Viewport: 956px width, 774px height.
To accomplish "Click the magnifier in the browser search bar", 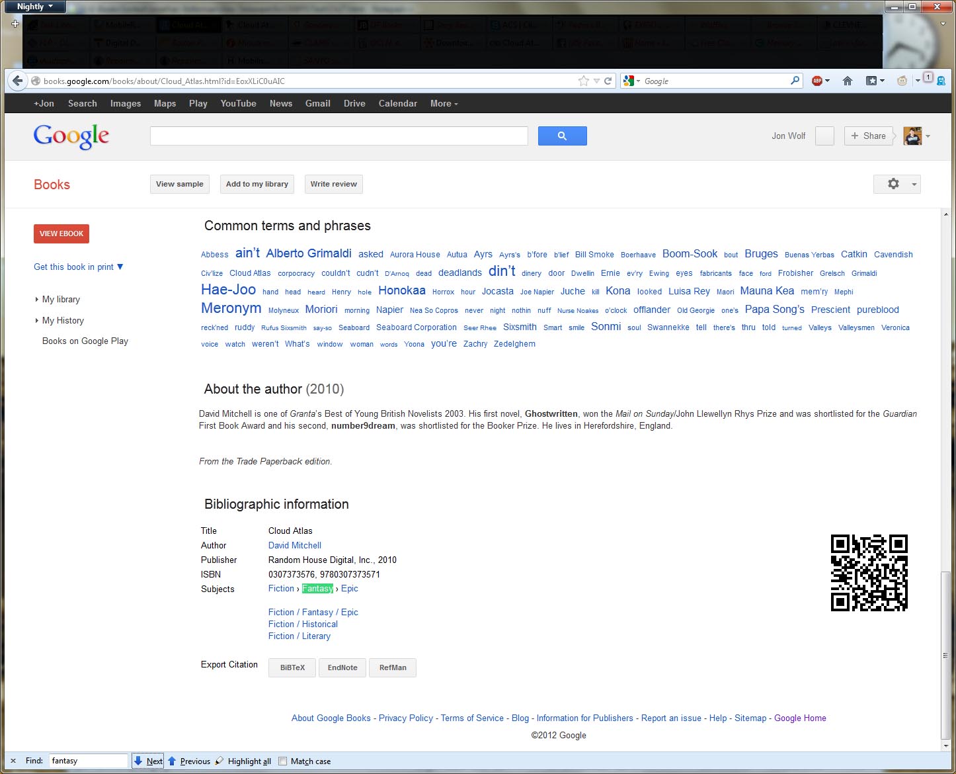I will [795, 81].
